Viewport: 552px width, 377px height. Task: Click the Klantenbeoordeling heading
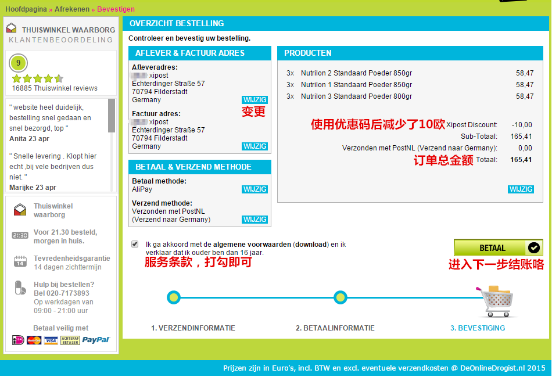pos(61,40)
